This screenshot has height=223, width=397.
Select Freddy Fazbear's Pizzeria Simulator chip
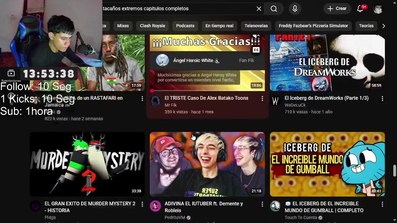(313, 26)
